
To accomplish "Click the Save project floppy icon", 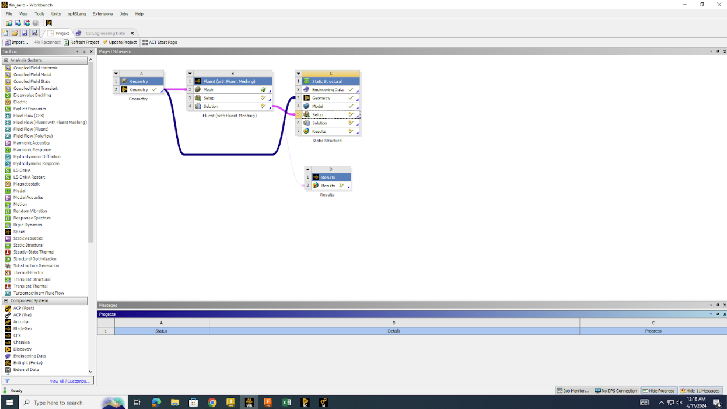I will [x=25, y=33].
